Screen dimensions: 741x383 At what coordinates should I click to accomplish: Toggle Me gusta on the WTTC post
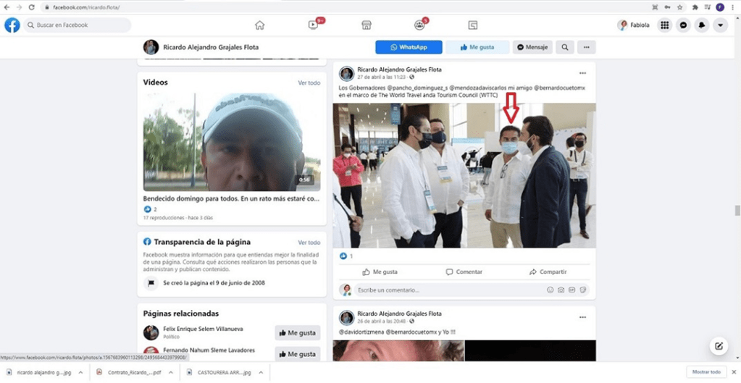coord(380,272)
